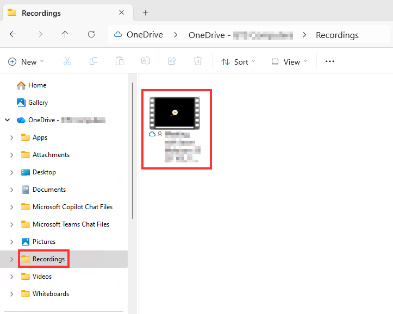The width and height of the screenshot is (393, 314).
Task: Collapse the OneDrive tree node
Action: coord(7,120)
